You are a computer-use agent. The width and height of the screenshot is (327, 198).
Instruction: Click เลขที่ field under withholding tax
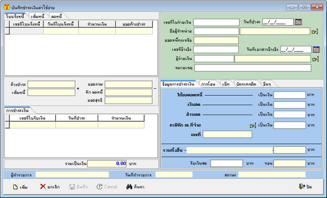(x=227, y=134)
